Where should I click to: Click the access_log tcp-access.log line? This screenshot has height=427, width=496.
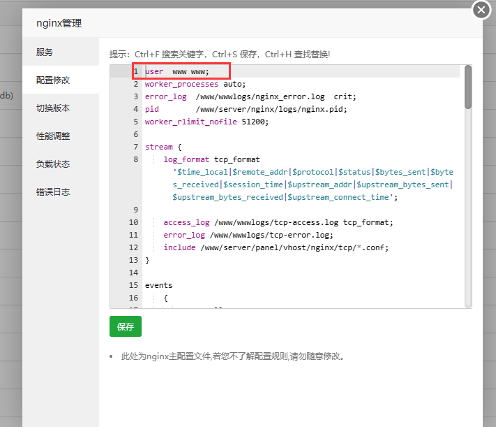click(x=278, y=222)
